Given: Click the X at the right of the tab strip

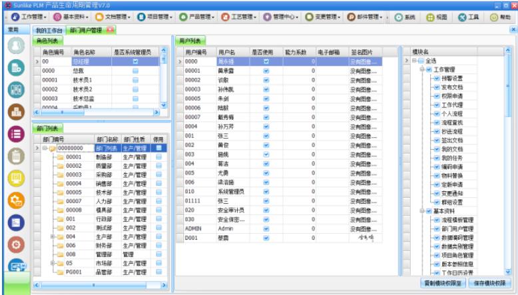Looking at the screenshot, I should [513, 30].
